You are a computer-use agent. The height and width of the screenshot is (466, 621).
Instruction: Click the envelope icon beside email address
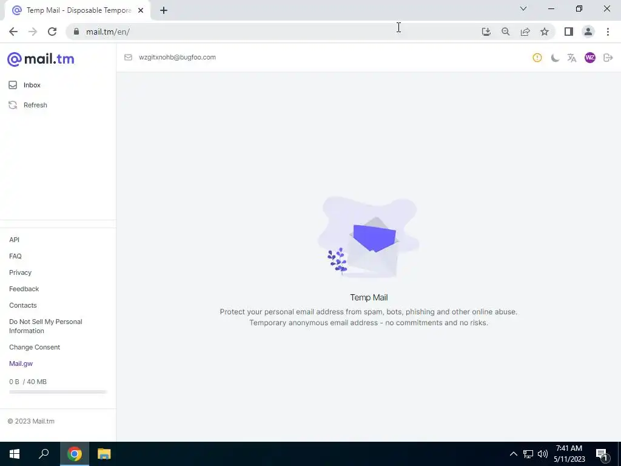(x=128, y=58)
